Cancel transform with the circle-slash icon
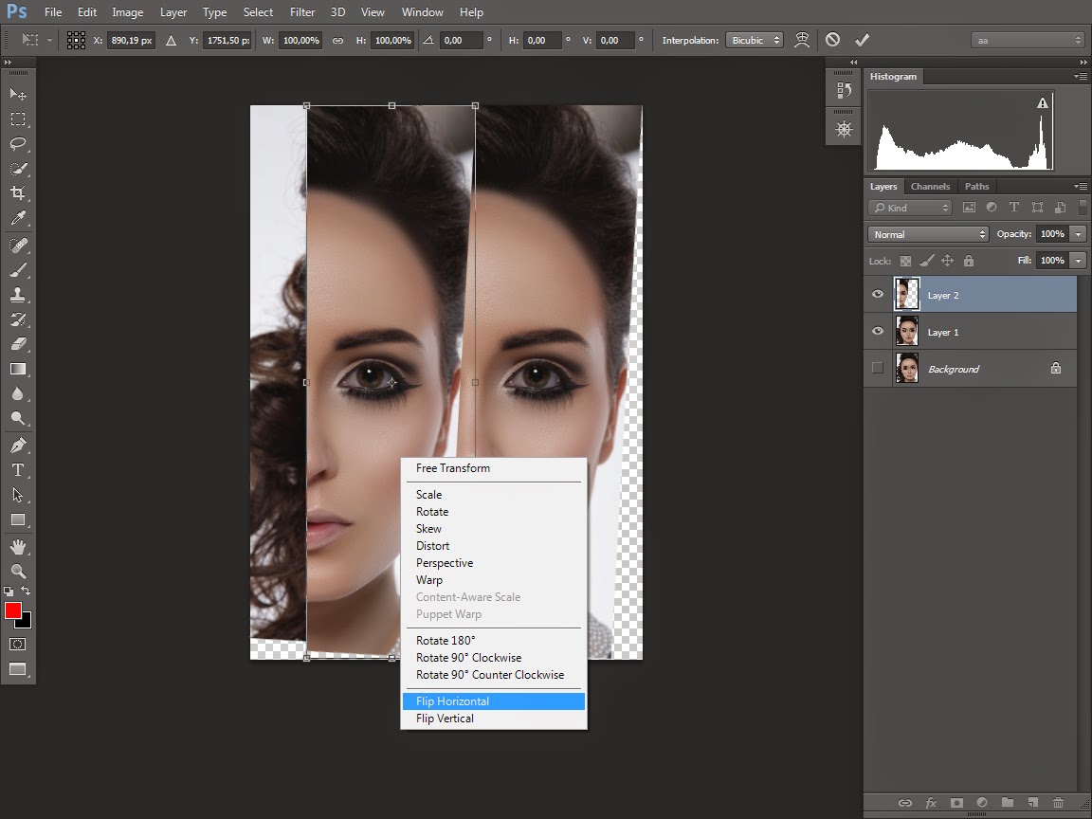Image resolution: width=1092 pixels, height=819 pixels. click(x=832, y=40)
